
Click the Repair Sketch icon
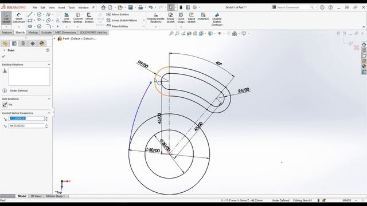[x=170, y=18]
